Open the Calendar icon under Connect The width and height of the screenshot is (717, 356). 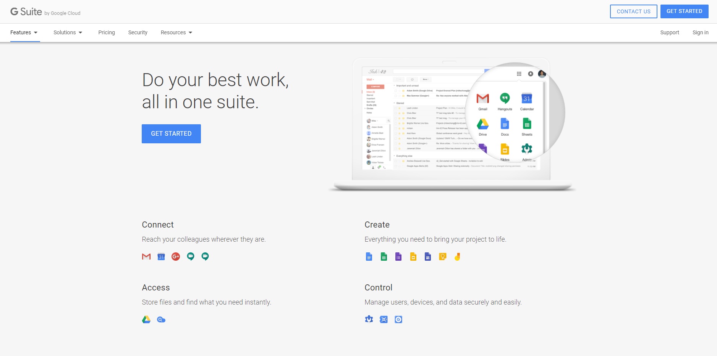click(161, 257)
